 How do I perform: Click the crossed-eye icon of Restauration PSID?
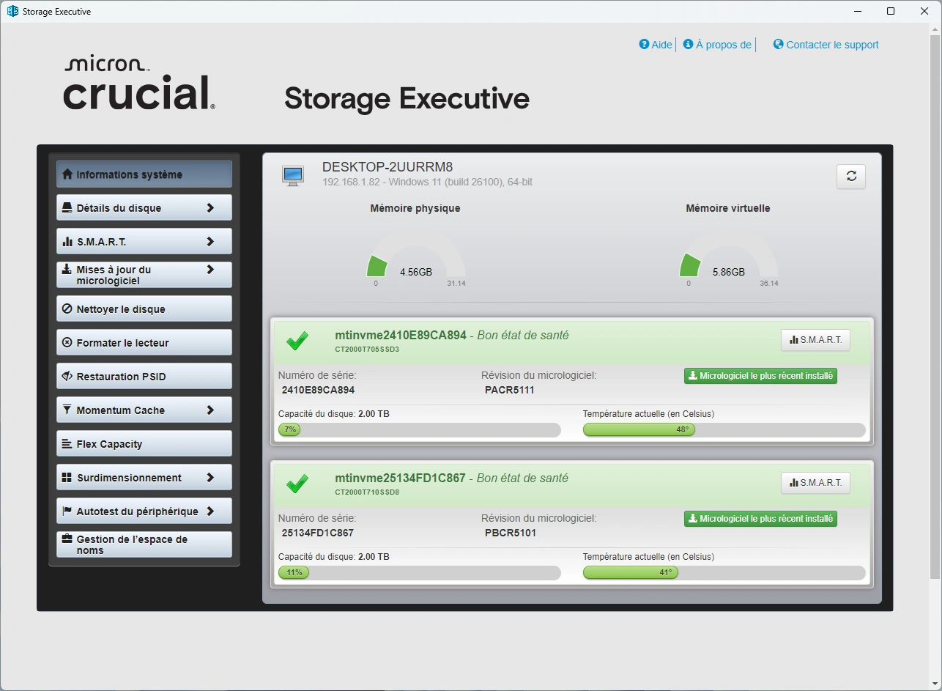coord(67,377)
